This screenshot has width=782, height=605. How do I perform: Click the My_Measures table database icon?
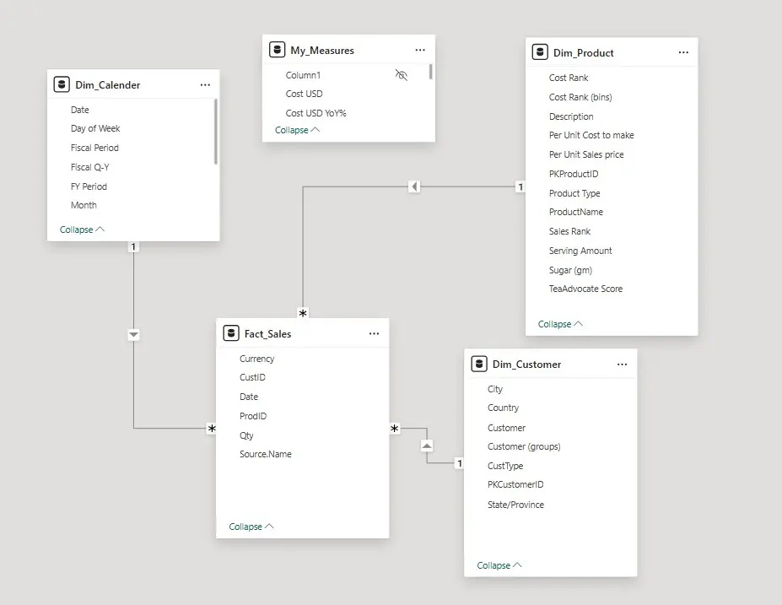click(x=277, y=50)
